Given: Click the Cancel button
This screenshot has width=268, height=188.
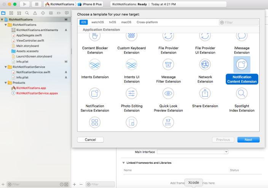Looking at the screenshot, I should (91, 140).
